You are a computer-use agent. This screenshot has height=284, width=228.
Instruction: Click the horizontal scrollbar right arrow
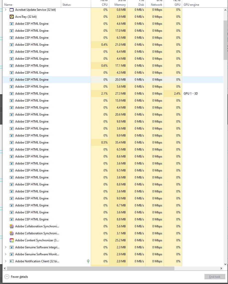[x=221, y=269]
